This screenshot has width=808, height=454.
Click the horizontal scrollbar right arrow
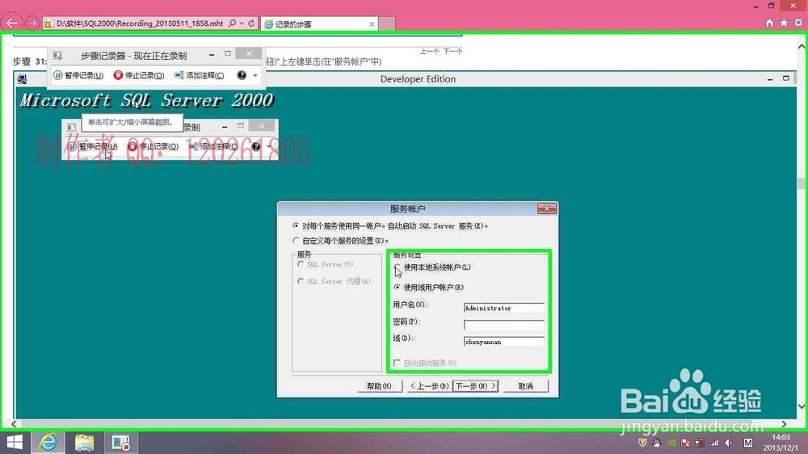pyautogui.click(x=784, y=423)
